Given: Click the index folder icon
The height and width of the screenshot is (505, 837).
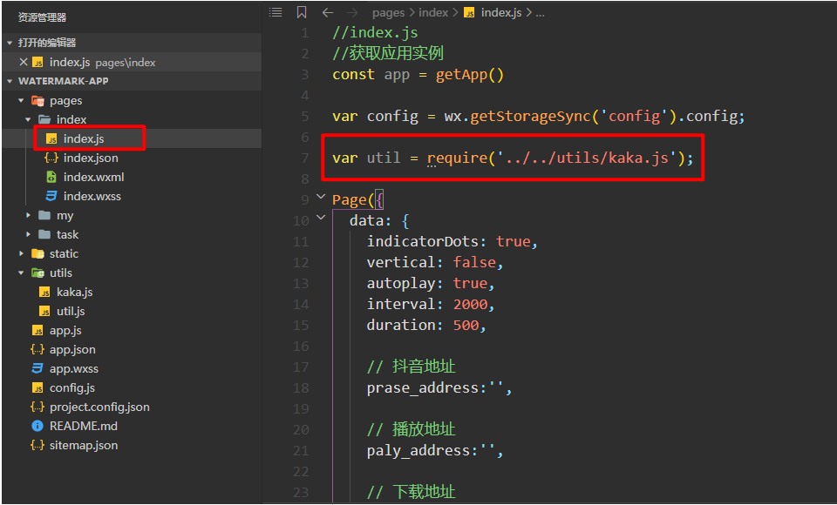Looking at the screenshot, I should click(44, 119).
